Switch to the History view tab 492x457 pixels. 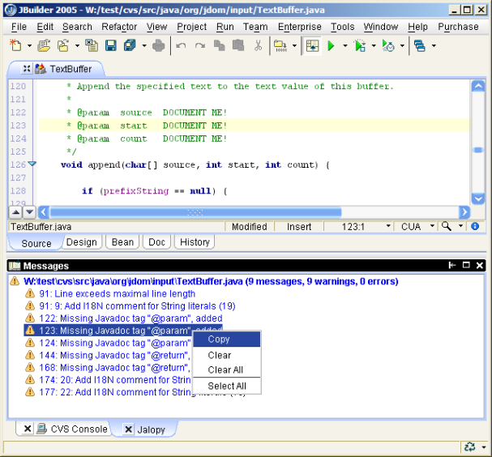195,242
